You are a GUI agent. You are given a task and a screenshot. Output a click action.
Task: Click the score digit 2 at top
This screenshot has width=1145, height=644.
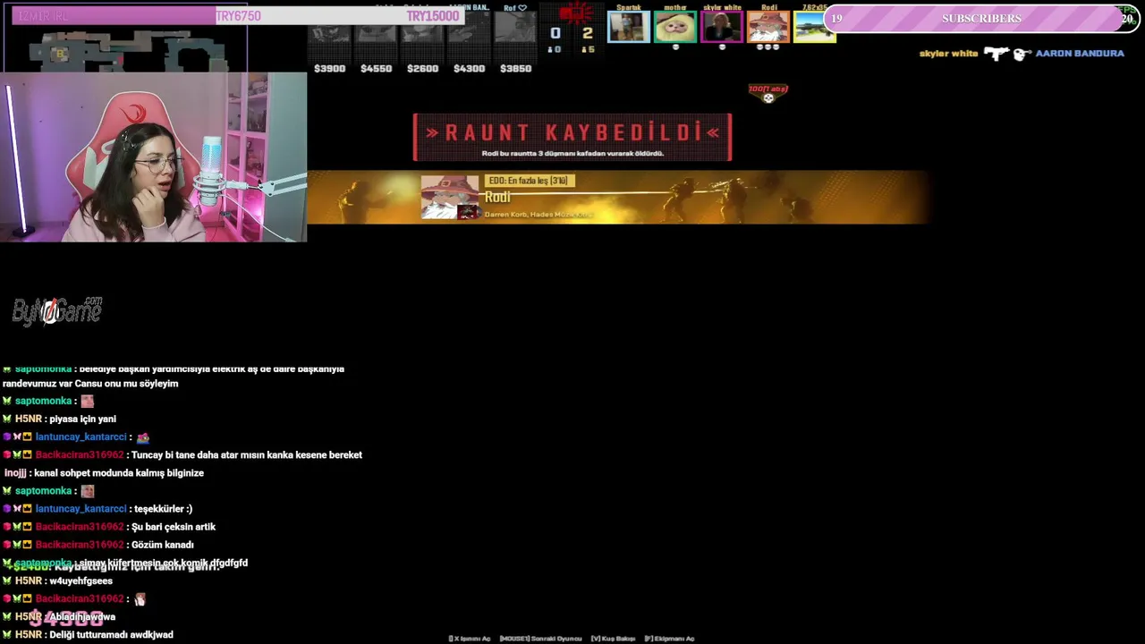587,33
